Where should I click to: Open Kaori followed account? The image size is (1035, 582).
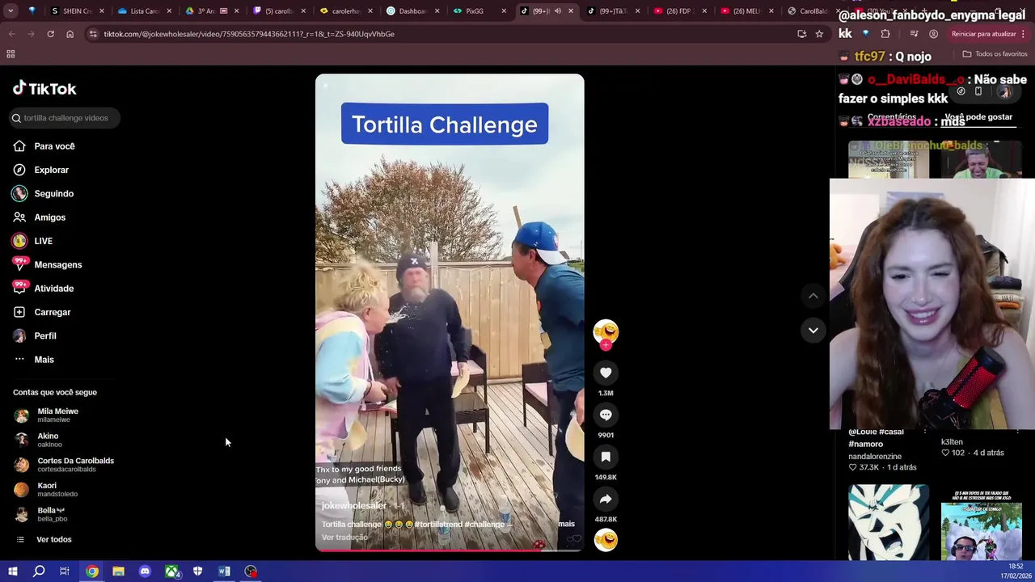point(46,490)
